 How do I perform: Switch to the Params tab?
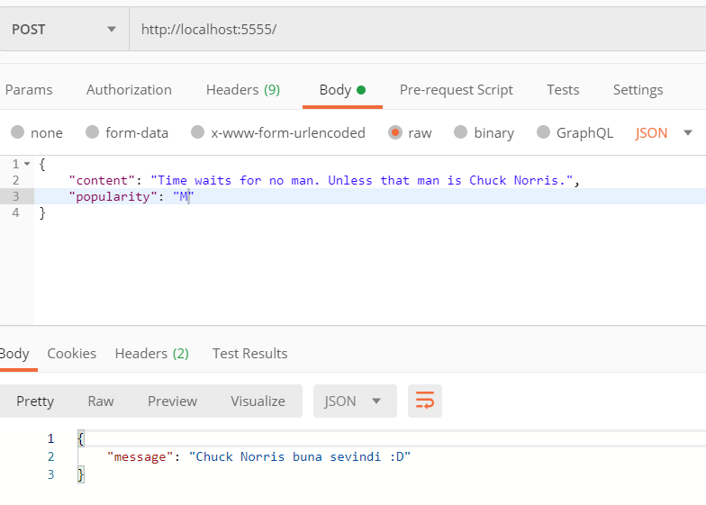click(x=29, y=89)
